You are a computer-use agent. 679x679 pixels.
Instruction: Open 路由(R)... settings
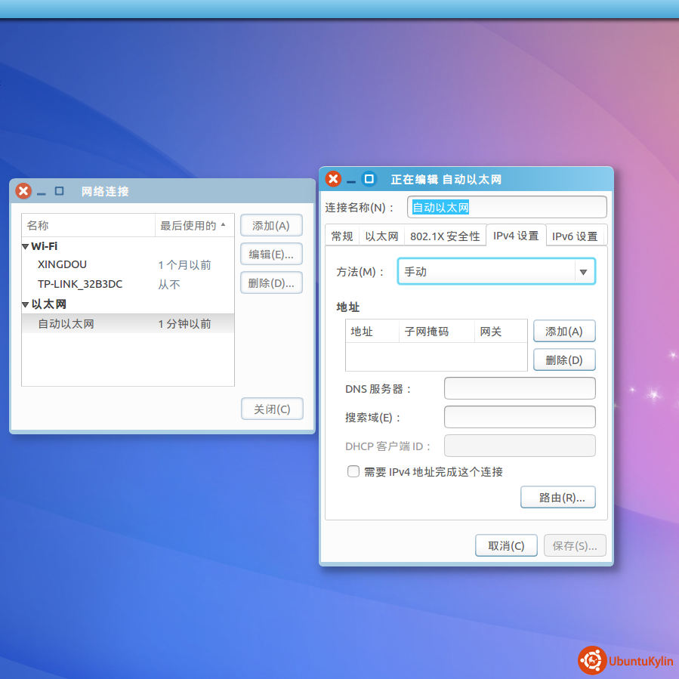tap(557, 498)
